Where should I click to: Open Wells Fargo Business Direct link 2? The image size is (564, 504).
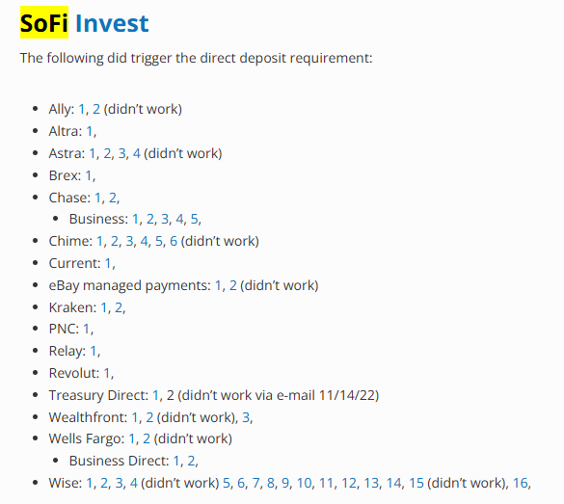191,461
